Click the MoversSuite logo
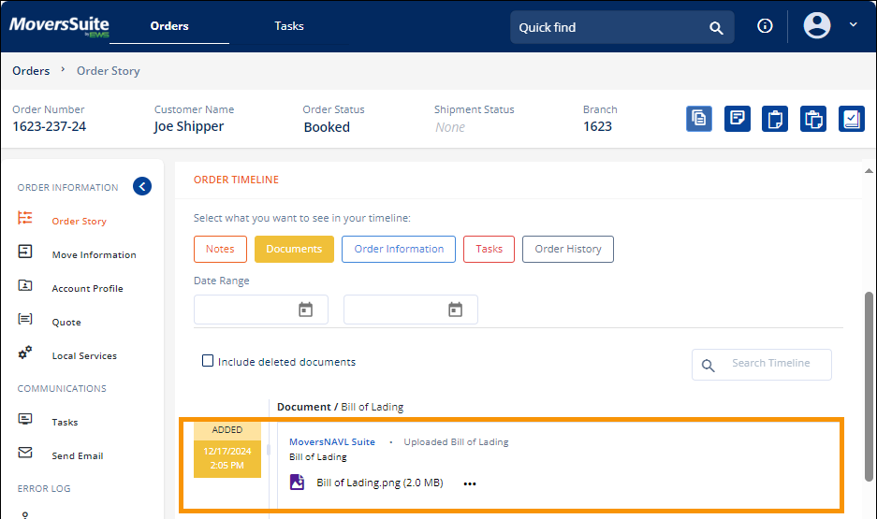The image size is (877, 519). pyautogui.click(x=59, y=25)
